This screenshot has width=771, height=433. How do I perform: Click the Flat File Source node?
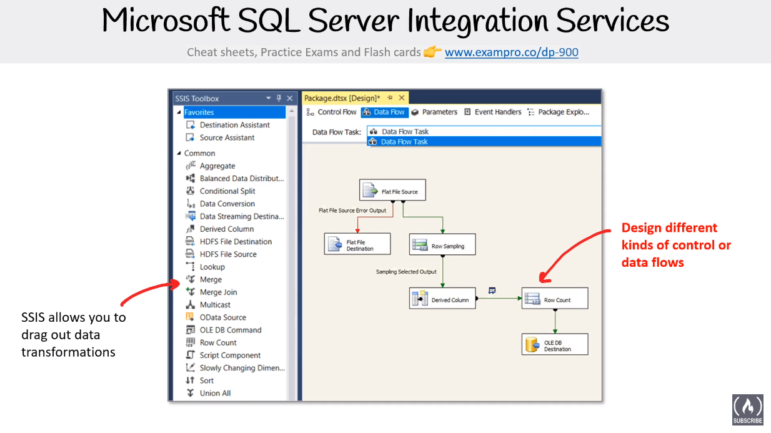click(392, 191)
